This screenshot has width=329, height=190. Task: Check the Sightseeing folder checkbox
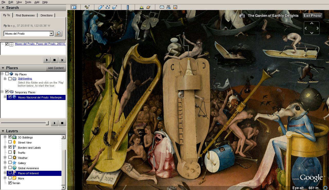pyautogui.click(x=10, y=79)
